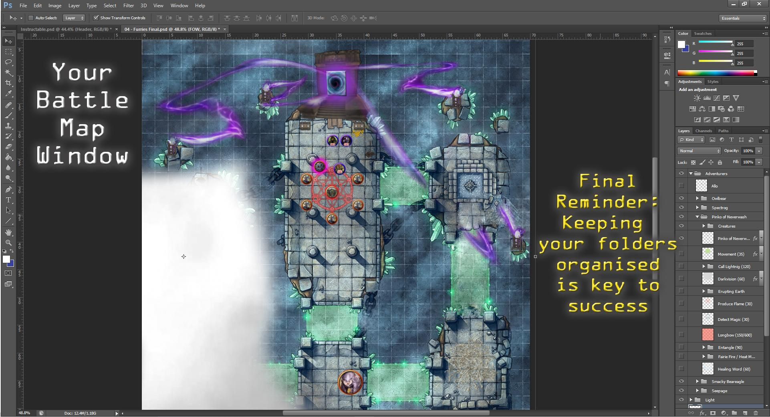This screenshot has height=417, width=770.
Task: Expand the Owlbear layer group
Action: pyautogui.click(x=698, y=198)
